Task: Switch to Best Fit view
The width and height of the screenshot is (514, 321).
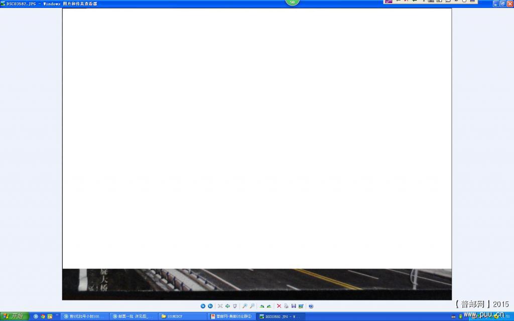Action: (x=220, y=306)
